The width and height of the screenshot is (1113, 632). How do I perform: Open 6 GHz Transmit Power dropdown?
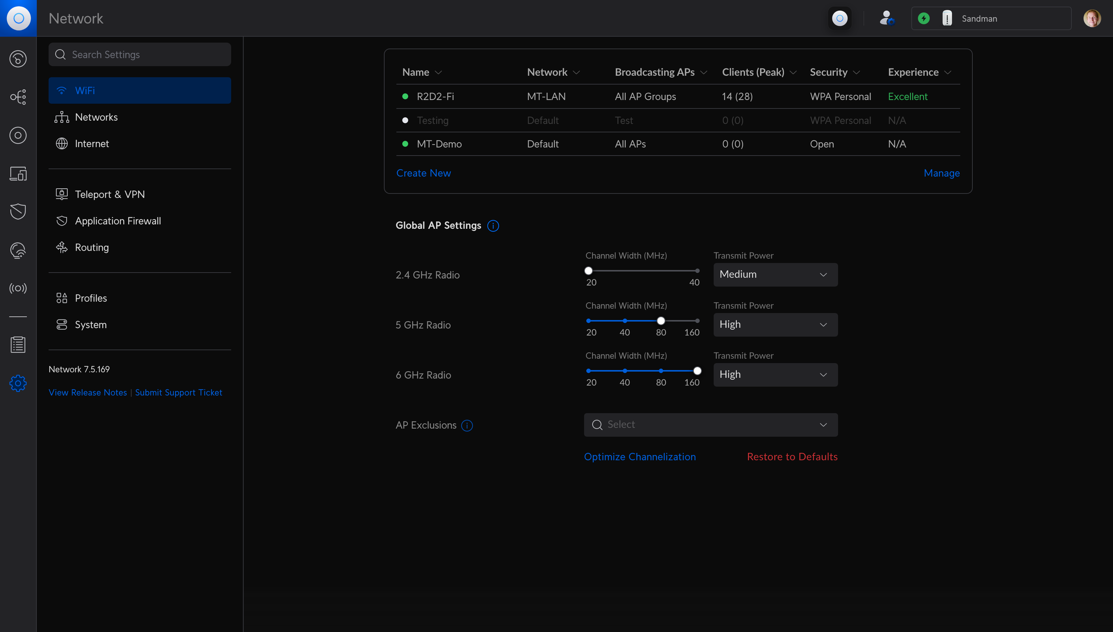(776, 375)
